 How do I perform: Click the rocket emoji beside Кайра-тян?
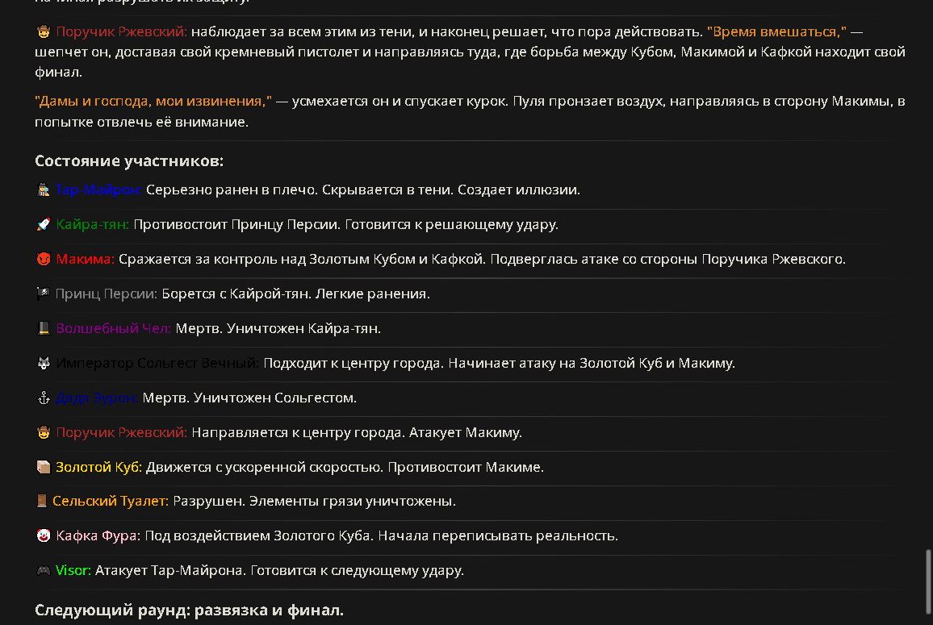click(44, 224)
